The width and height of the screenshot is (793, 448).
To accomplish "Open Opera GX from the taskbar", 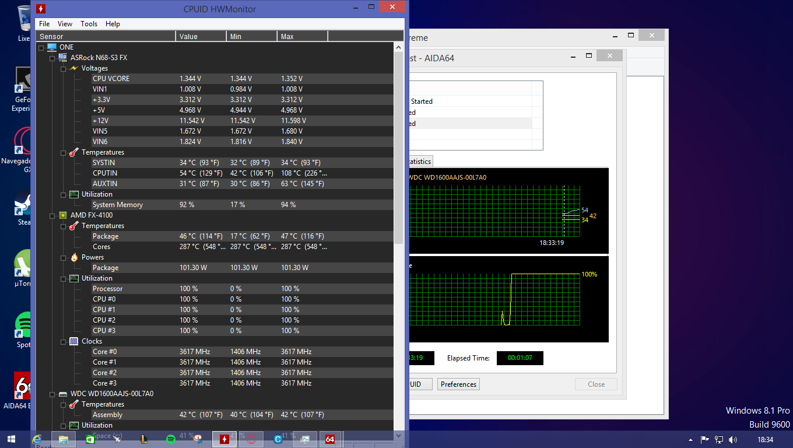I will [251, 439].
